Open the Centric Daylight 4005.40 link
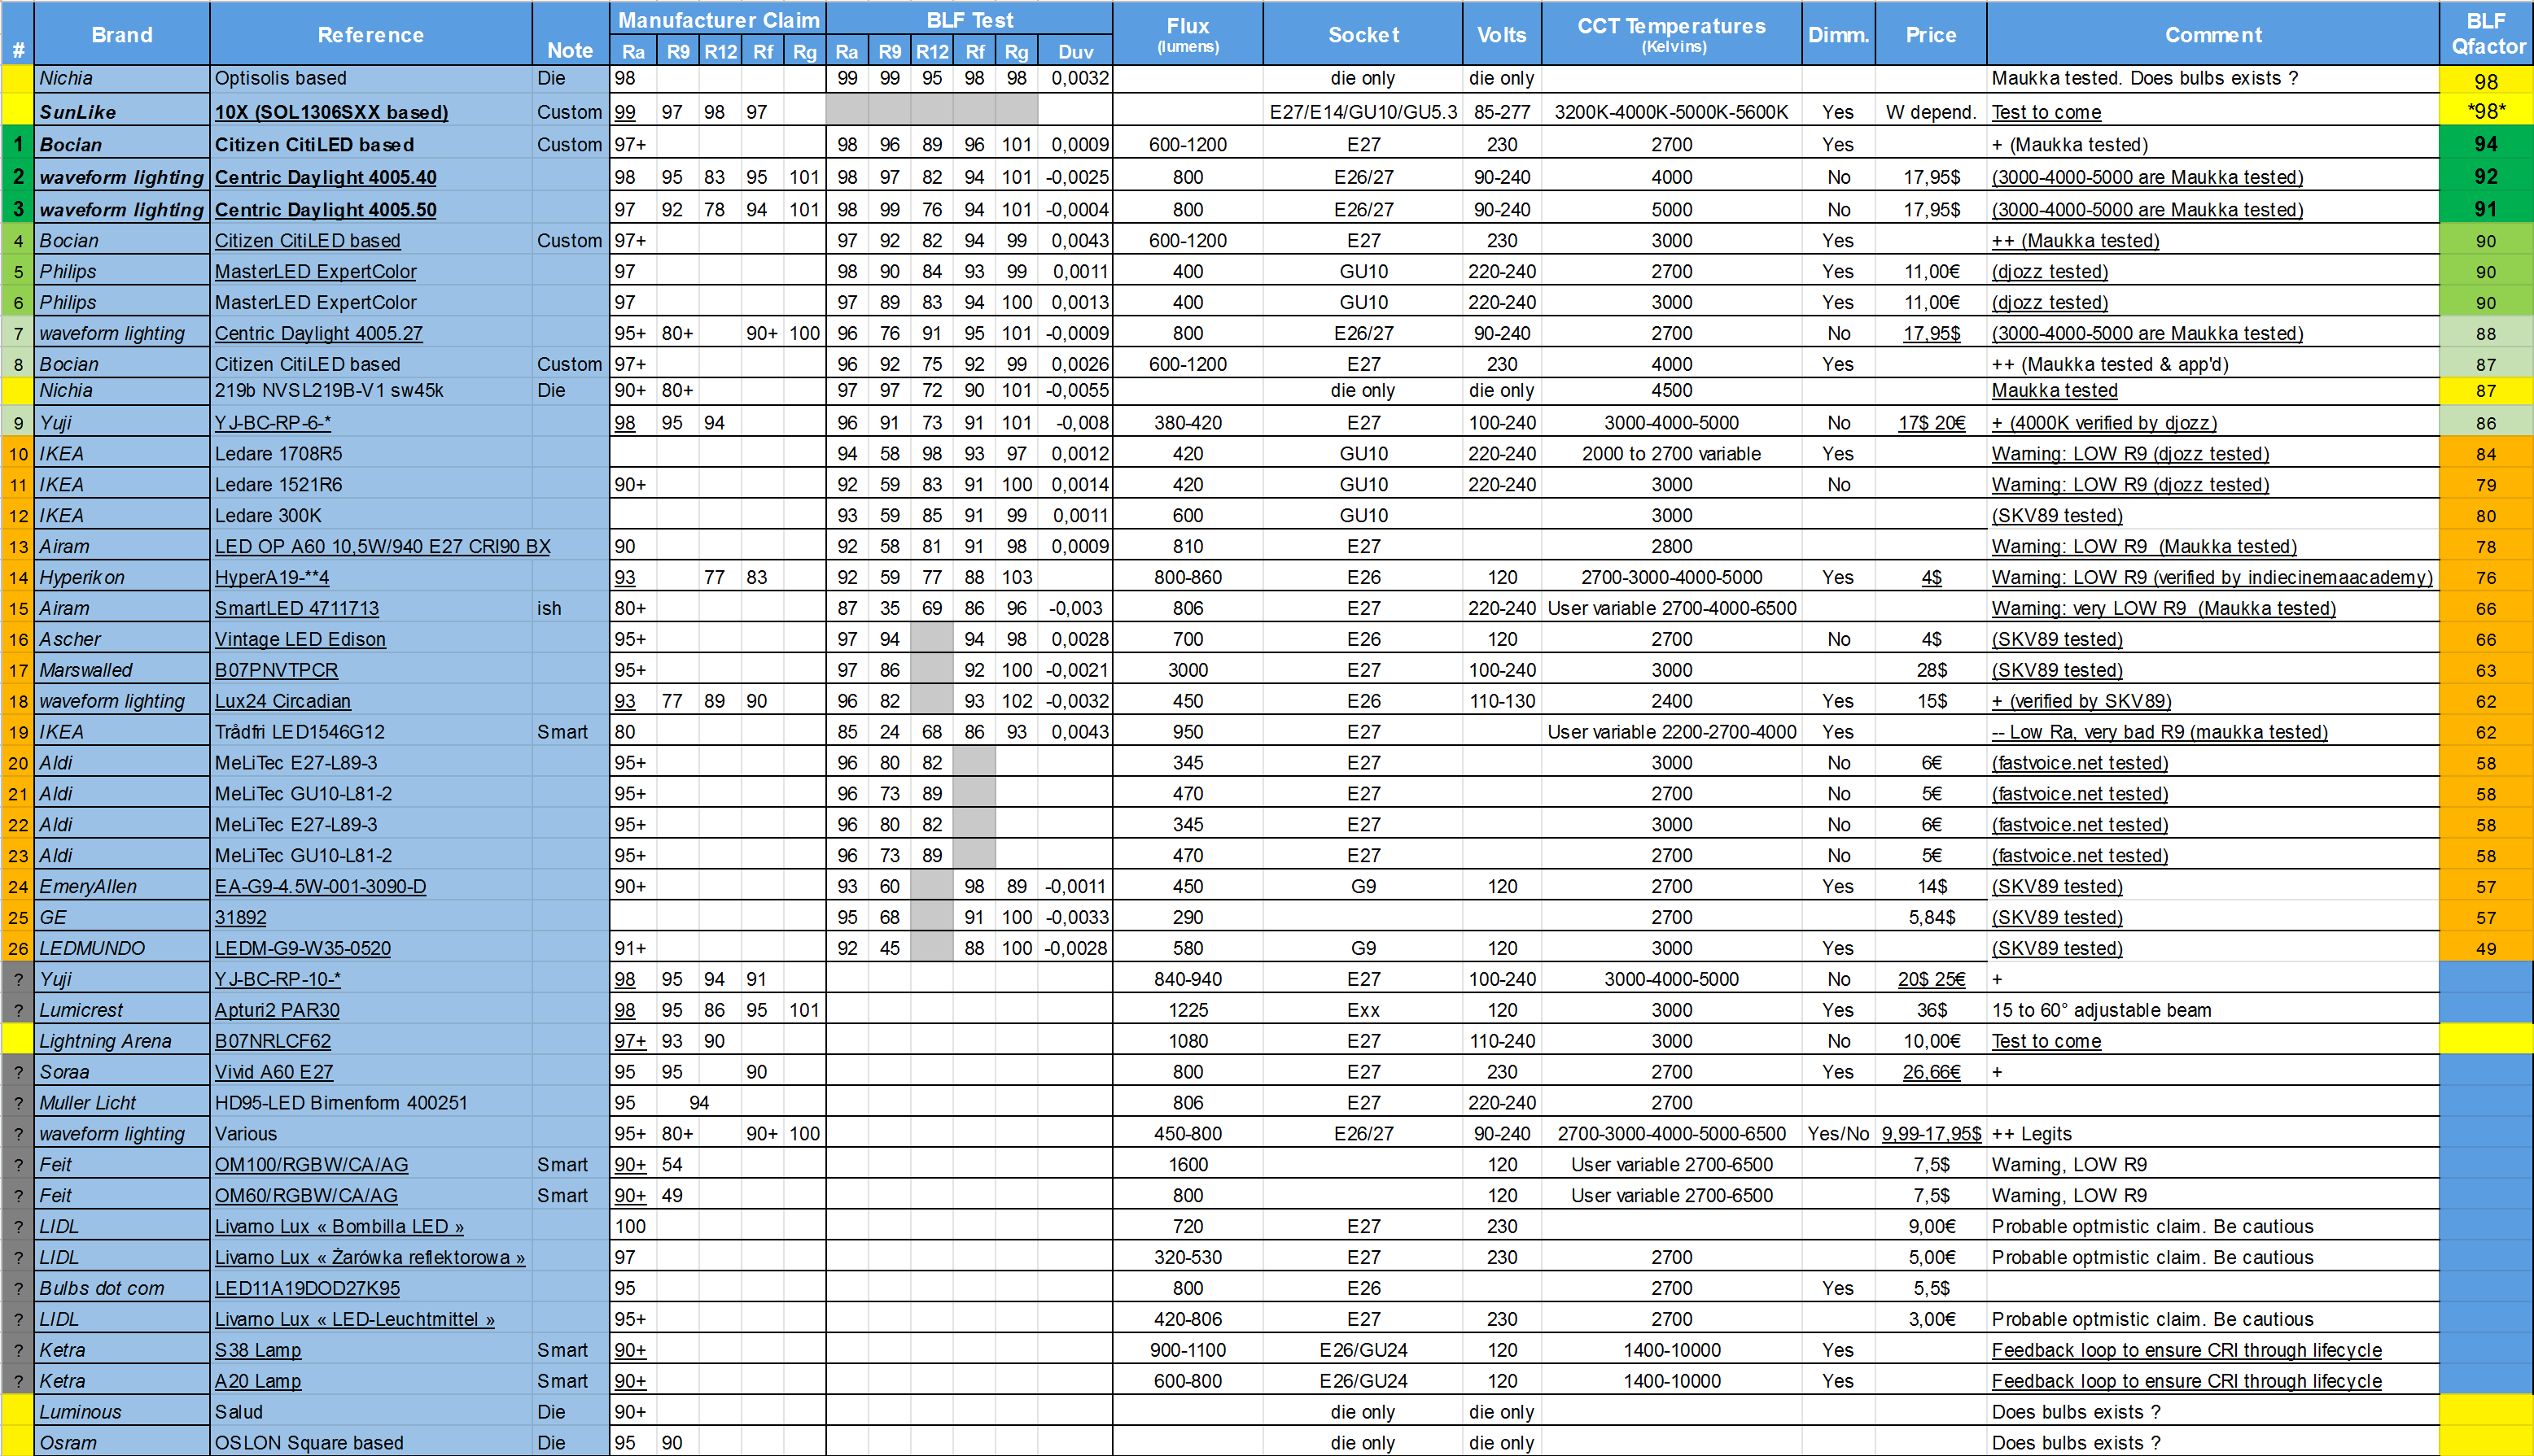The width and height of the screenshot is (2534, 1456). (x=325, y=177)
